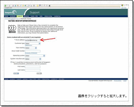Click the First name text field
The width and height of the screenshot is (134, 107).
pos(33,67)
